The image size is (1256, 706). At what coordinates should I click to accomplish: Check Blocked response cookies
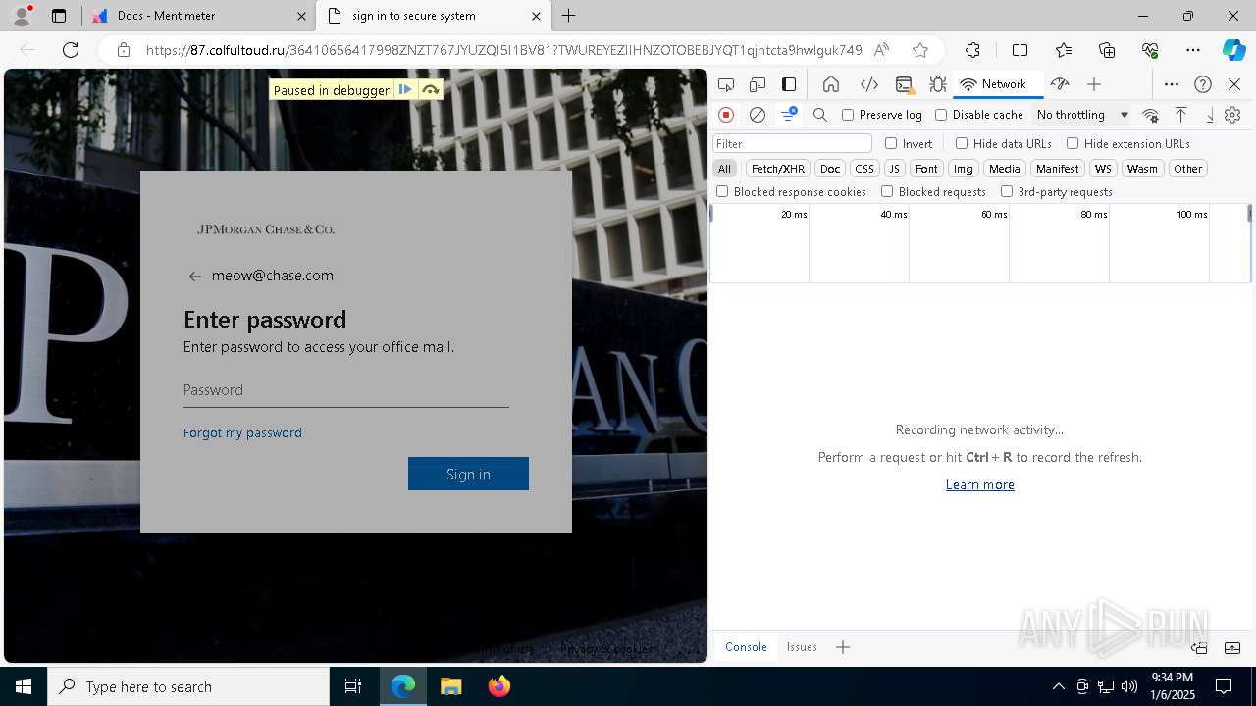point(722,192)
